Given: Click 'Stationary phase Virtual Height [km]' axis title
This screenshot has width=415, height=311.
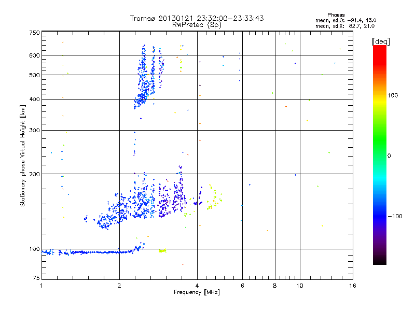Looking at the screenshot, I should (x=23, y=155).
